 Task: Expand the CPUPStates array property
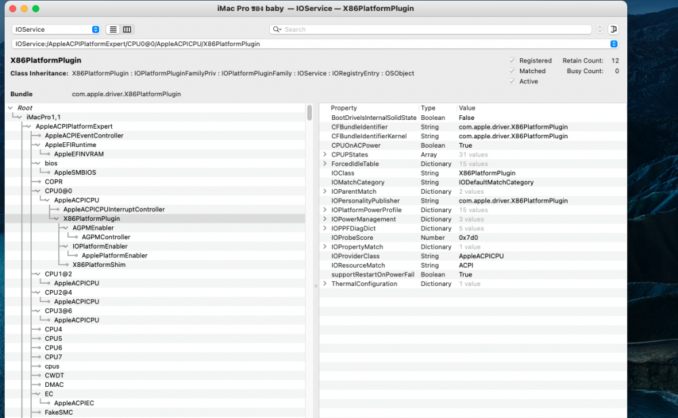click(x=325, y=154)
